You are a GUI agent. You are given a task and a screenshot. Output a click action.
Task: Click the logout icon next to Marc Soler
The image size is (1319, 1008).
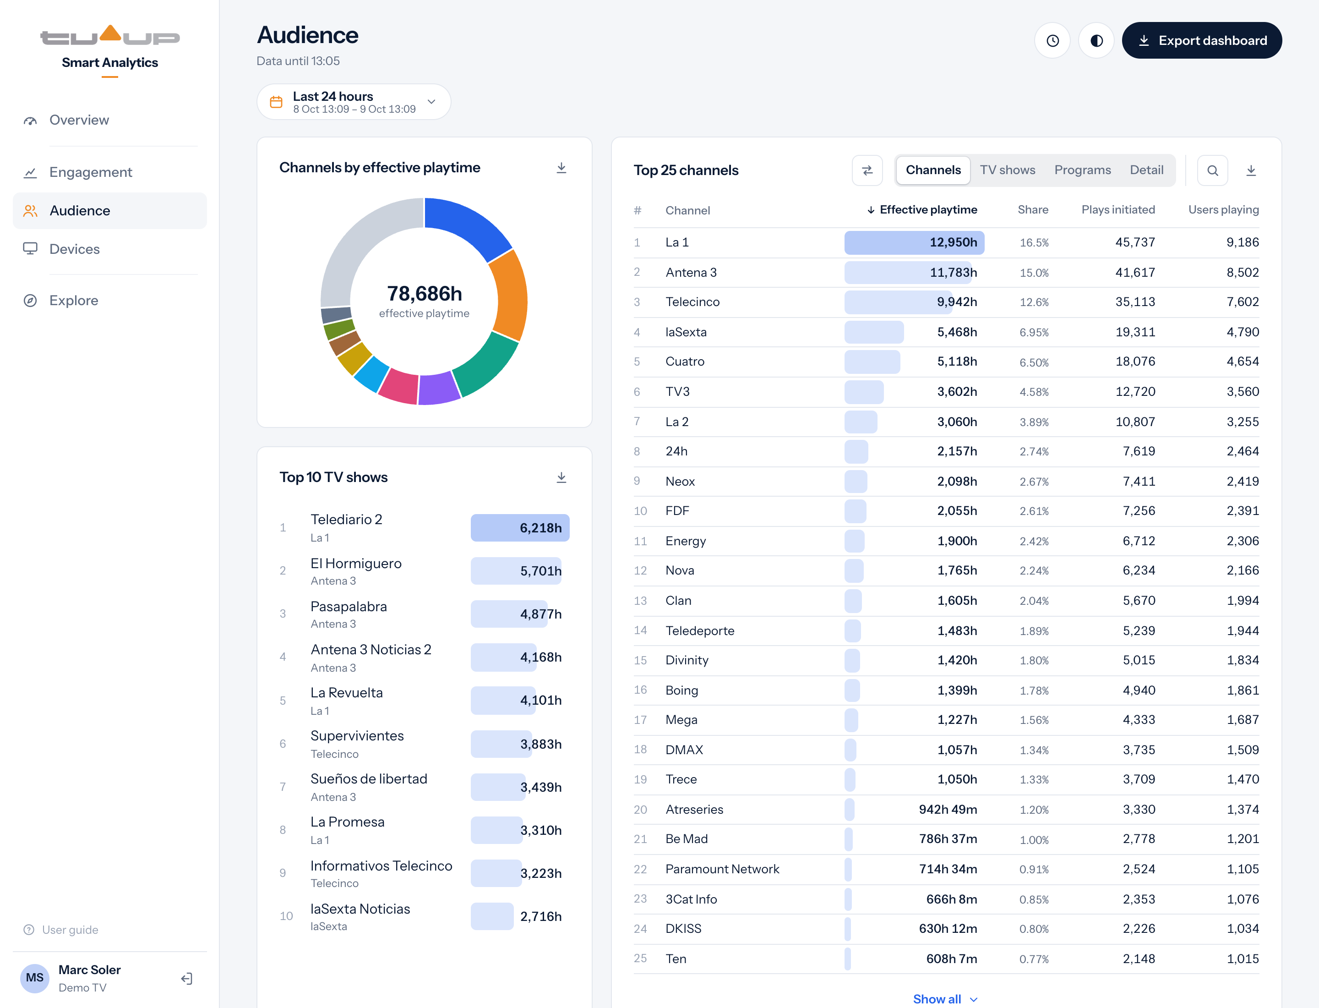pyautogui.click(x=187, y=978)
